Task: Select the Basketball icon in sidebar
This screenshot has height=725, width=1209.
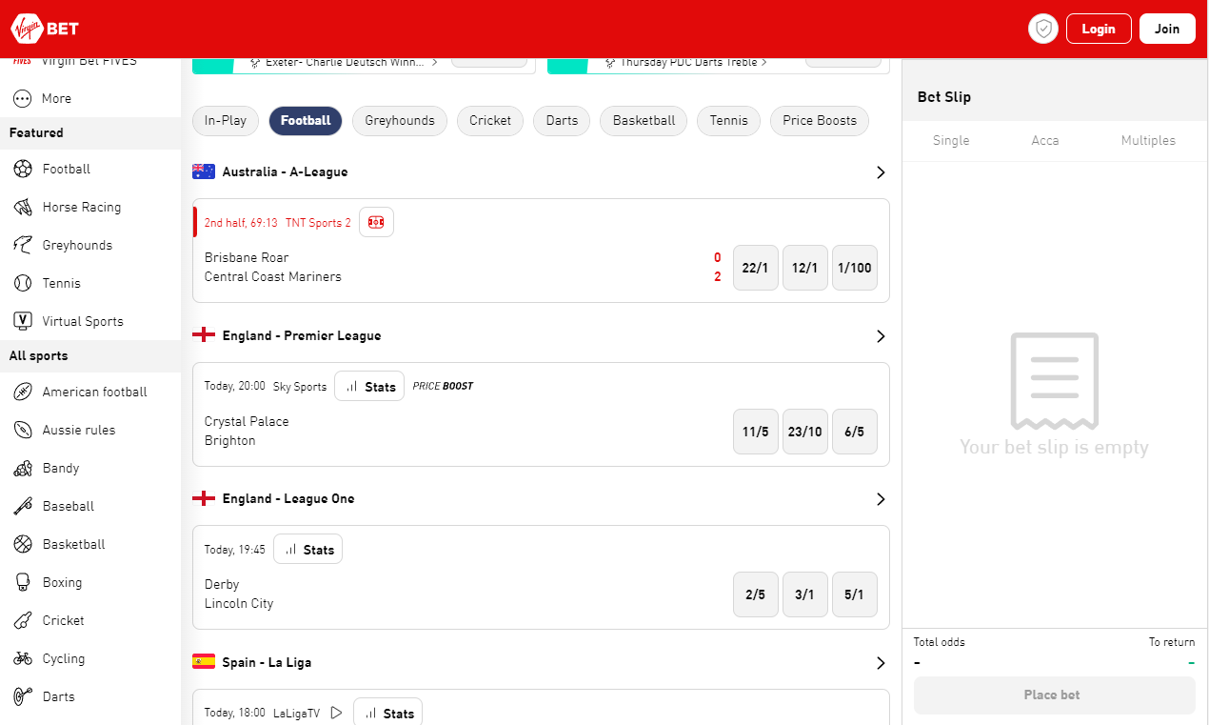Action: click(23, 544)
